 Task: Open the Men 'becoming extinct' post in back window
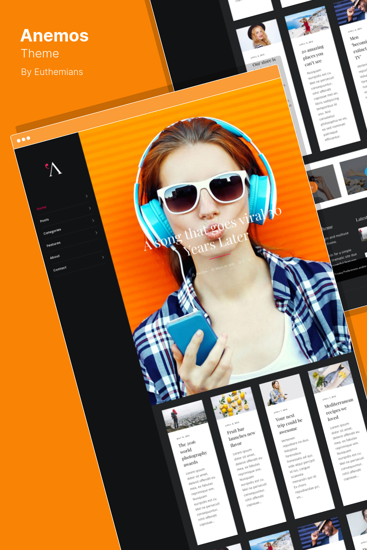[358, 47]
